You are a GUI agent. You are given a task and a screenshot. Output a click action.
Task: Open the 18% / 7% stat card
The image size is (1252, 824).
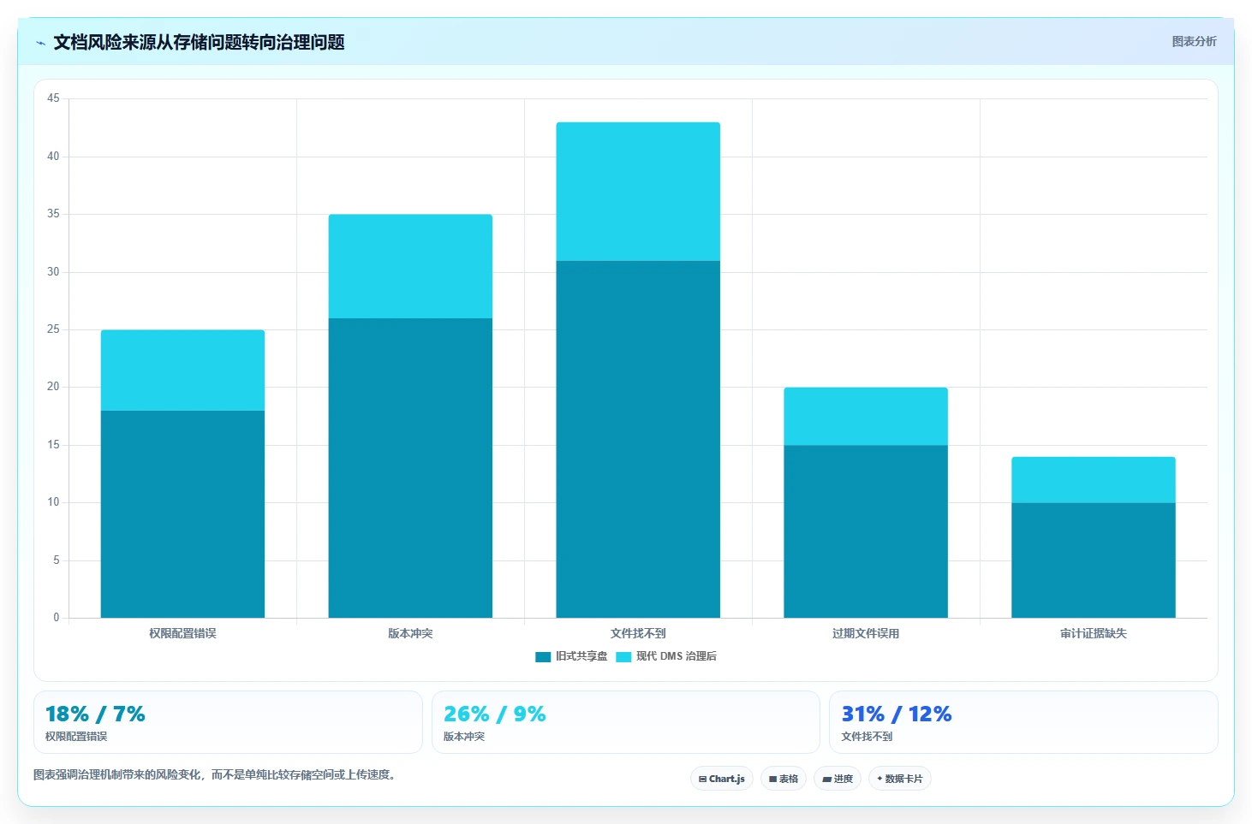(228, 722)
